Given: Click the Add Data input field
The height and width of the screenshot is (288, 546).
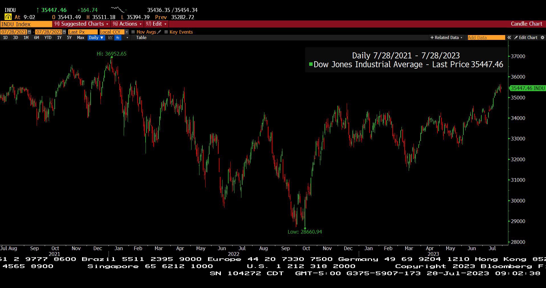Looking at the screenshot, I should point(486,38).
